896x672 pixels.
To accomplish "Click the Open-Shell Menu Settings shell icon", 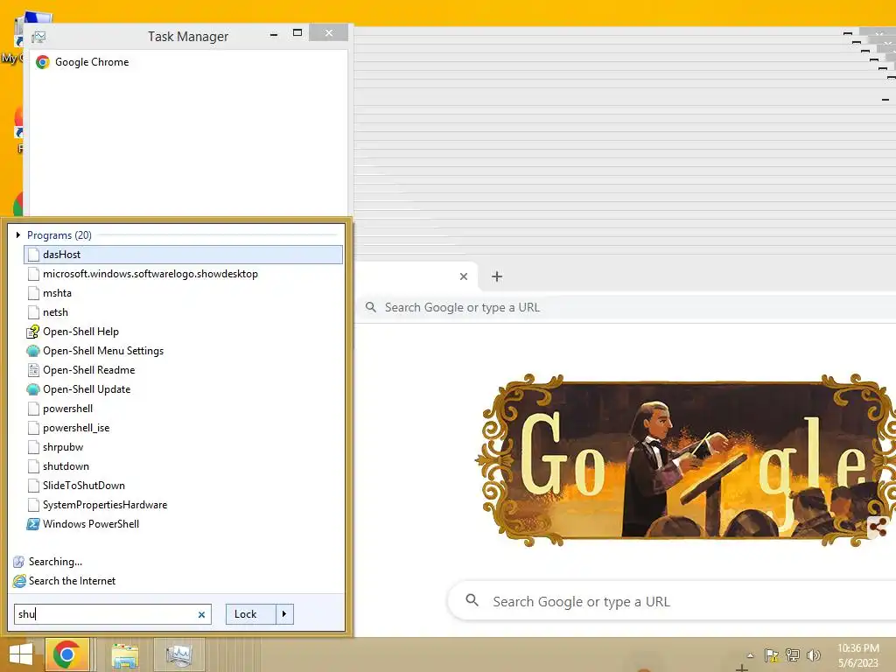I will point(33,351).
